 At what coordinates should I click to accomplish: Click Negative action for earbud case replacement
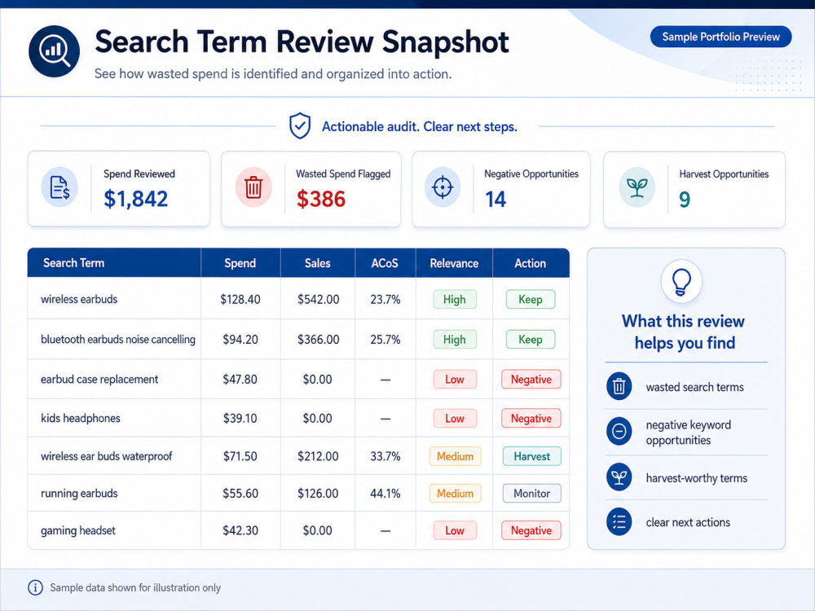pyautogui.click(x=531, y=380)
